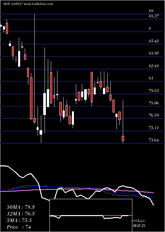The image size is (165, 232).
Task: Click the <<Live MACD label
Action: [x=139, y=223]
